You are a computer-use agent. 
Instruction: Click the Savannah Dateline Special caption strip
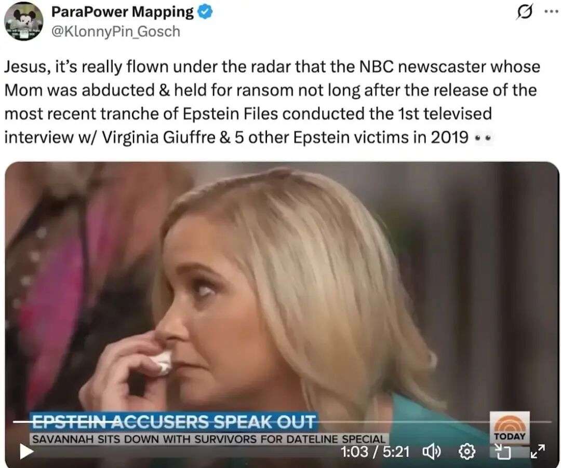[x=209, y=439]
